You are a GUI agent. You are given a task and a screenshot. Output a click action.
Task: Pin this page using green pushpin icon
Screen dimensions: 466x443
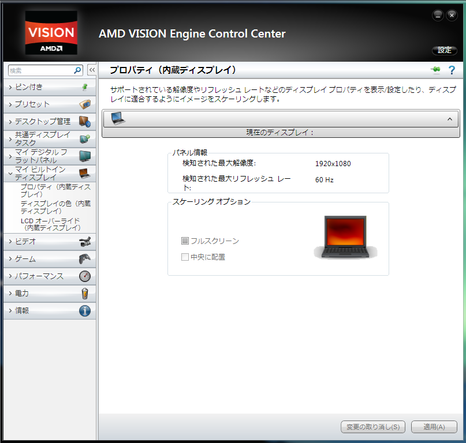point(436,70)
